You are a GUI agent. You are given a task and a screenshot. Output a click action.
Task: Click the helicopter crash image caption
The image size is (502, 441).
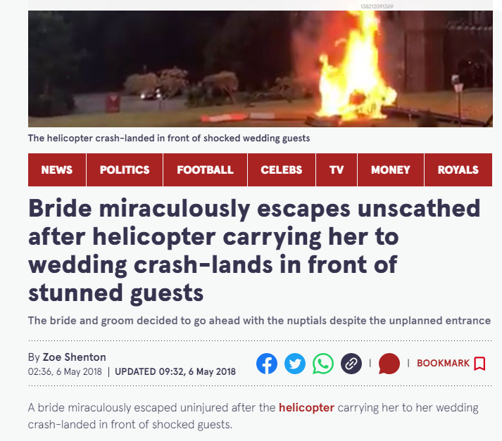coord(169,138)
